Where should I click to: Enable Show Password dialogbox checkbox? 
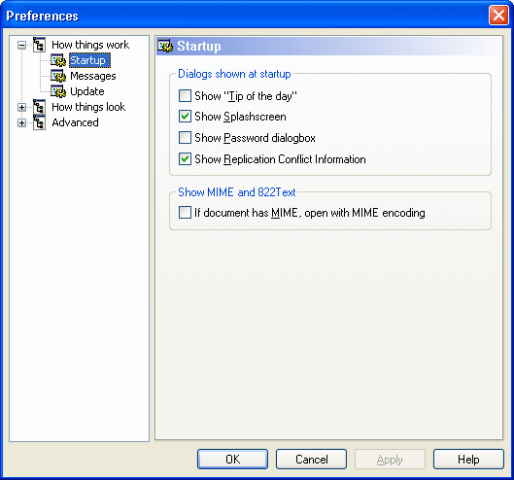tap(185, 138)
